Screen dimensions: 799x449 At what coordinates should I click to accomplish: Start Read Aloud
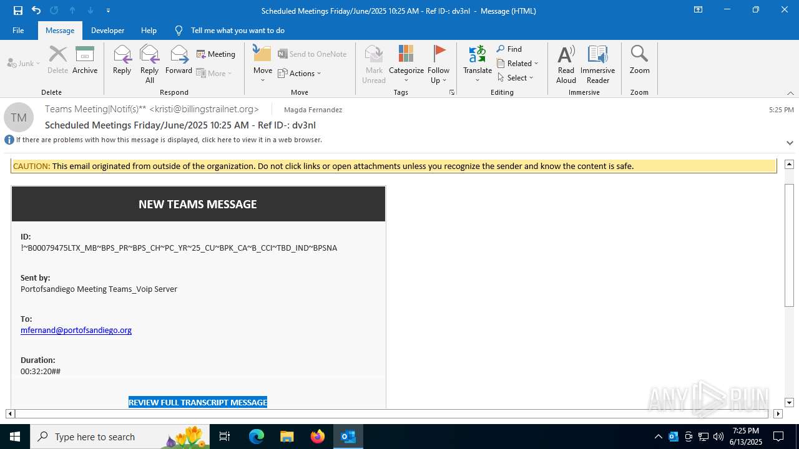566,64
